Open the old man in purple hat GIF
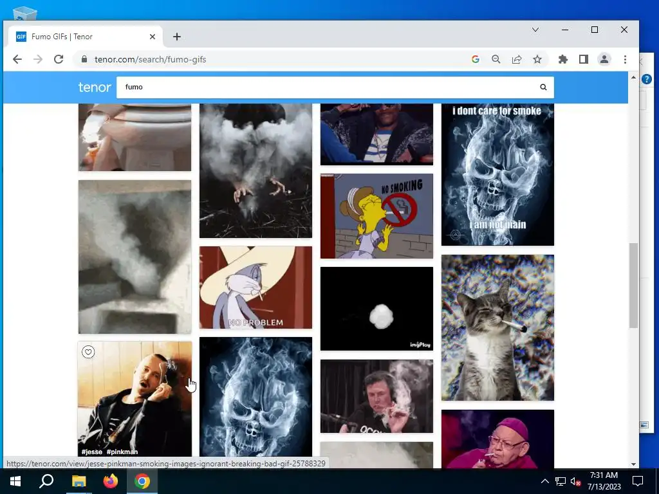Viewport: 659px width, 494px height. 497,439
